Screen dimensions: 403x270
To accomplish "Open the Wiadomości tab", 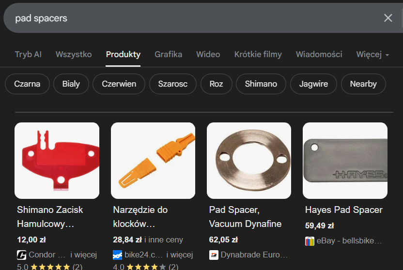I will pyautogui.click(x=319, y=54).
